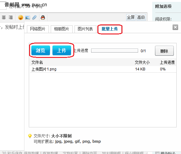Click the 文件名 column header
The image size is (181, 154).
click(x=37, y=62)
